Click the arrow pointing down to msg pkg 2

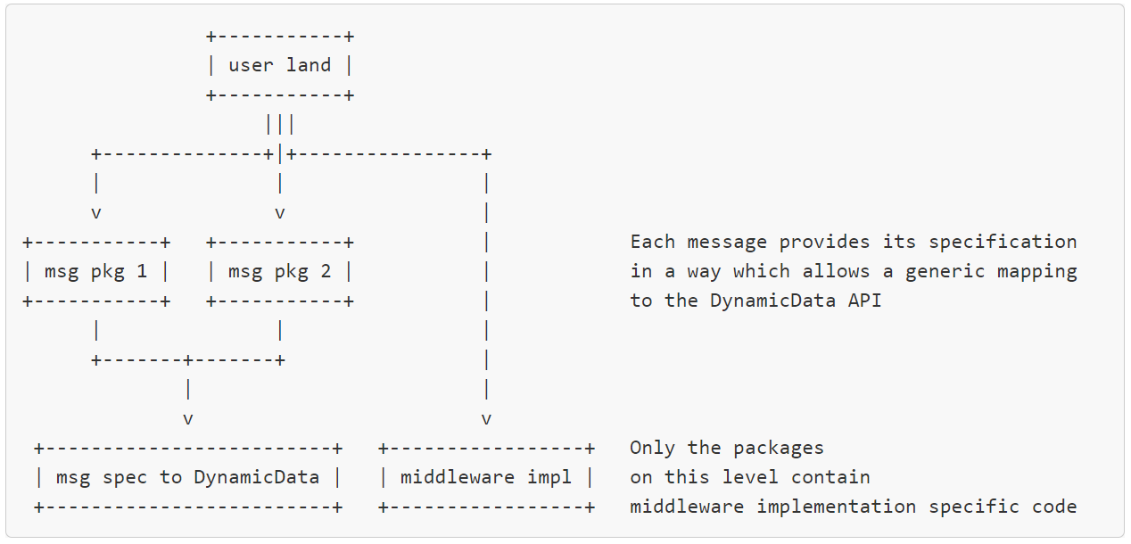(280, 213)
